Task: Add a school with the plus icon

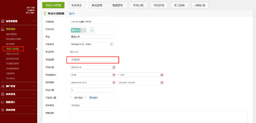Action: point(92,30)
